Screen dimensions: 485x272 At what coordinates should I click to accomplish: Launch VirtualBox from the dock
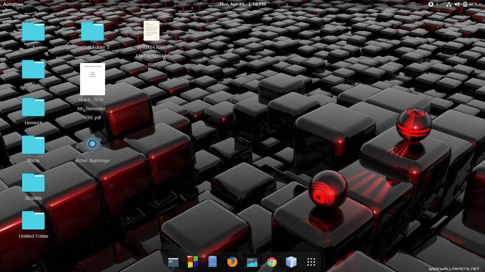point(291,262)
